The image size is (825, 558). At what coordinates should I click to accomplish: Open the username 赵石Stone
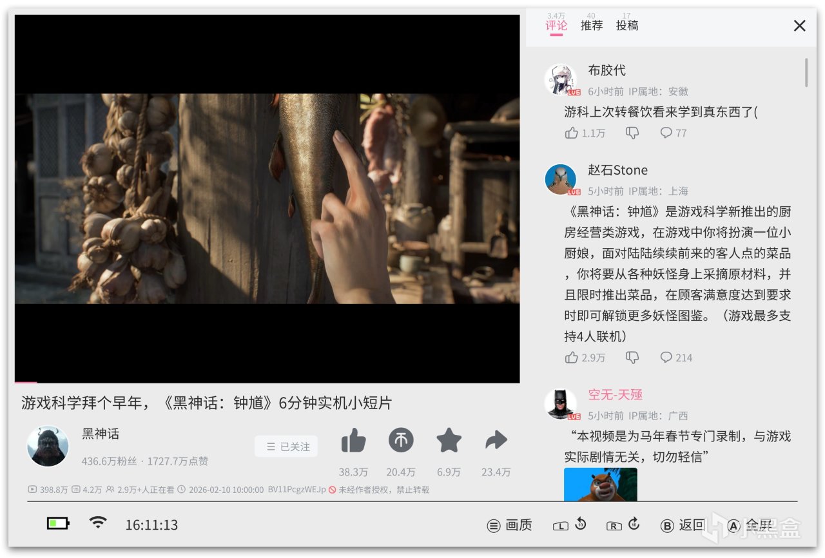click(618, 170)
